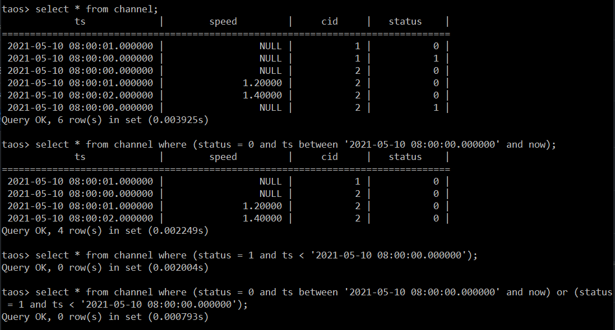Image resolution: width=615 pixels, height=330 pixels.
Task: Select the 'speed' column header
Action: 223,21
